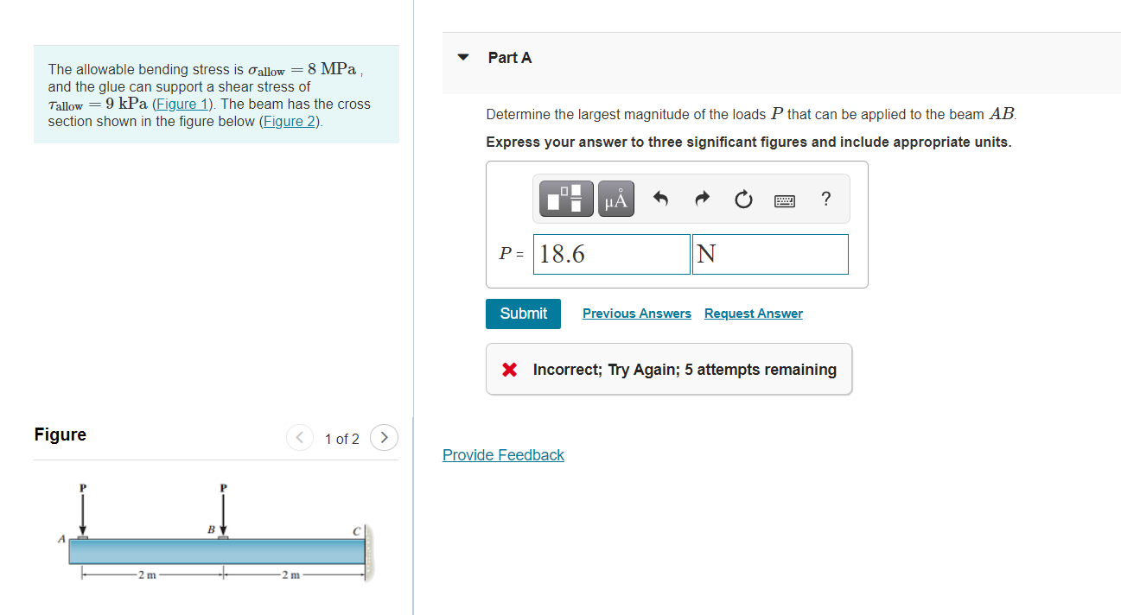
Task: Open the Provide Feedback link
Action: click(503, 455)
